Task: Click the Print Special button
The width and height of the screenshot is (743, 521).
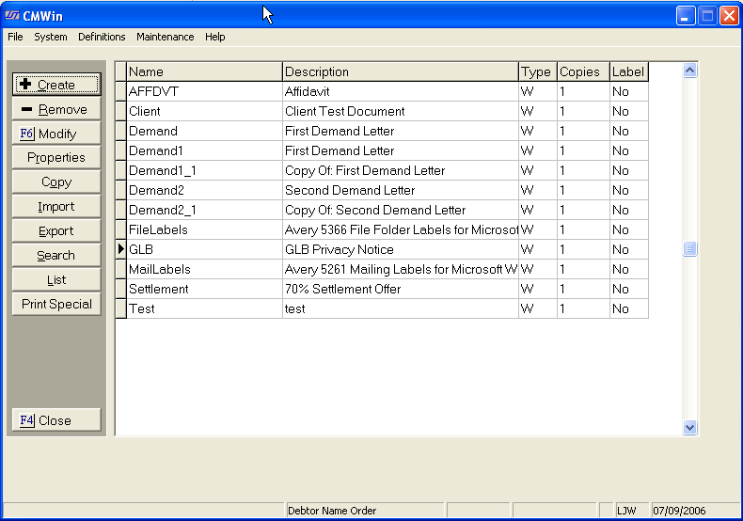Action: click(56, 304)
